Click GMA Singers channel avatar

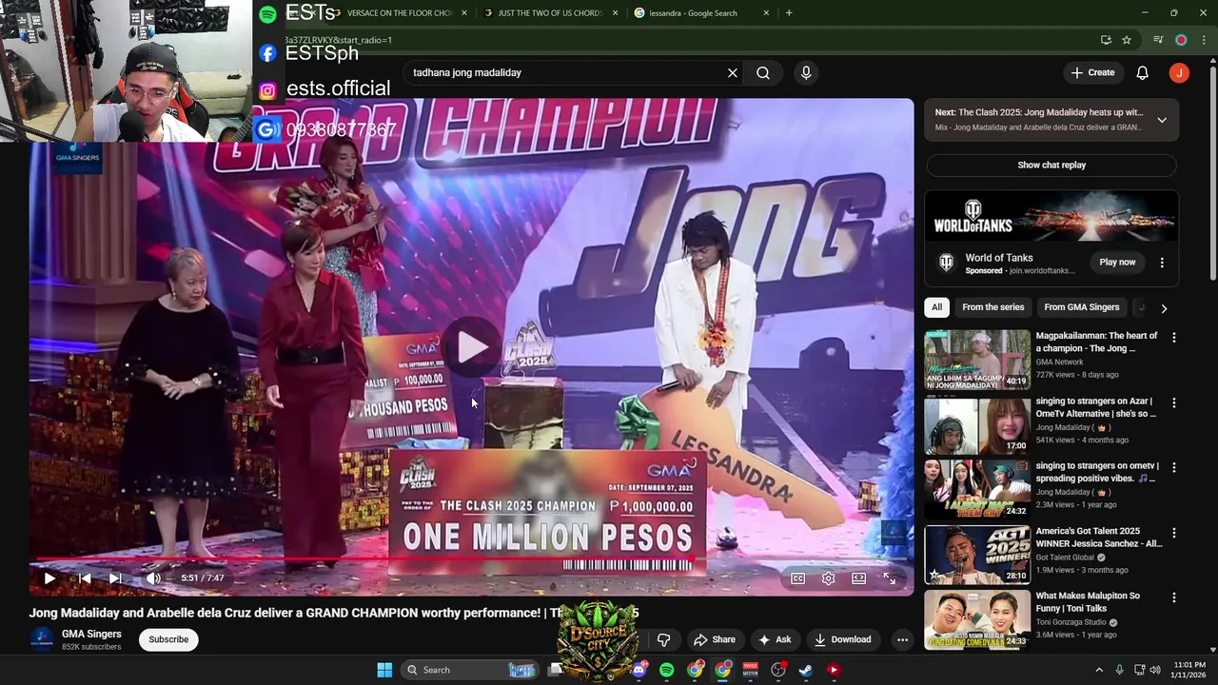coord(42,639)
